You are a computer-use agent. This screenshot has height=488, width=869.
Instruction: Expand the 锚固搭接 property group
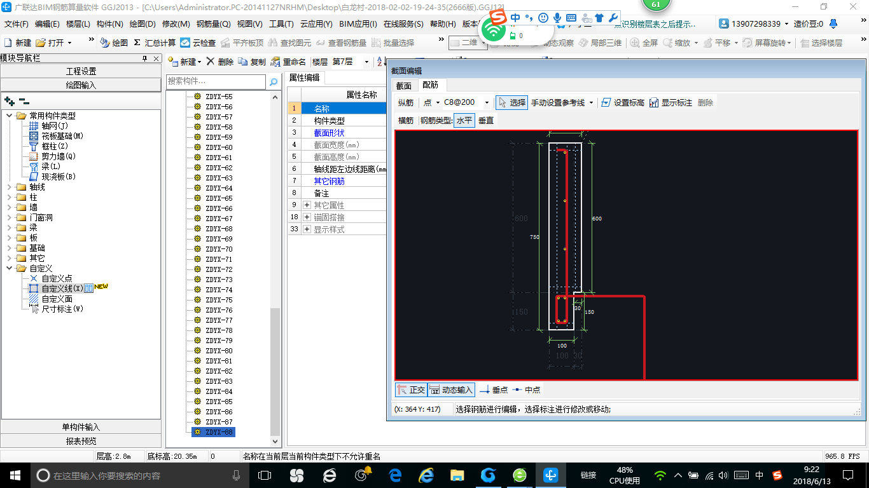(x=307, y=217)
